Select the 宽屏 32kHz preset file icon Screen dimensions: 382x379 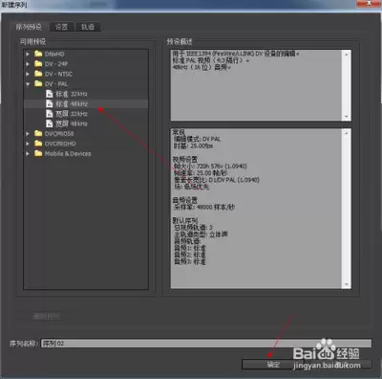pyautogui.click(x=50, y=114)
